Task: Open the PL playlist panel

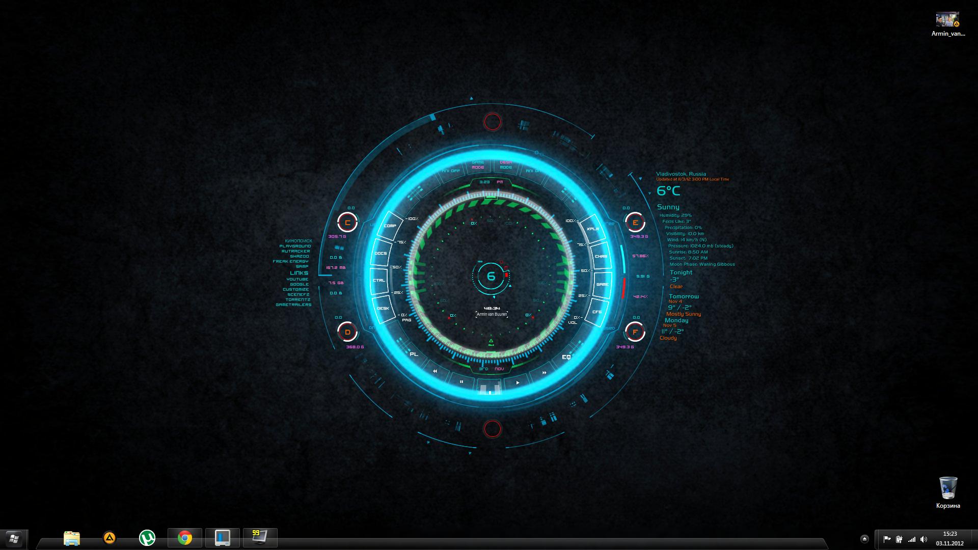Action: 414,354
